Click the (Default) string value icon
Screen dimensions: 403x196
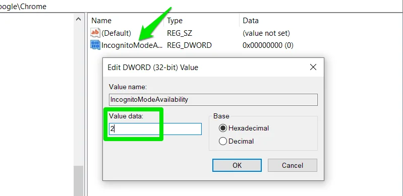[x=95, y=33]
